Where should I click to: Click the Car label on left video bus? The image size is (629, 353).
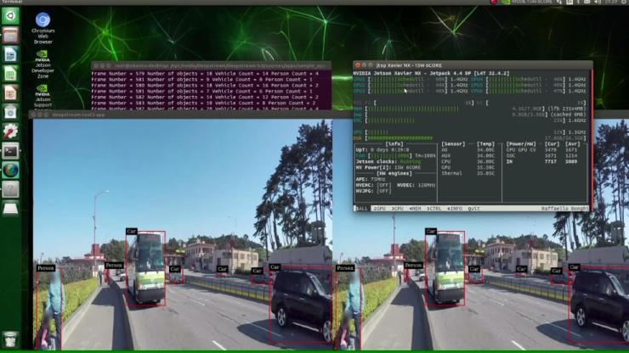click(x=132, y=231)
